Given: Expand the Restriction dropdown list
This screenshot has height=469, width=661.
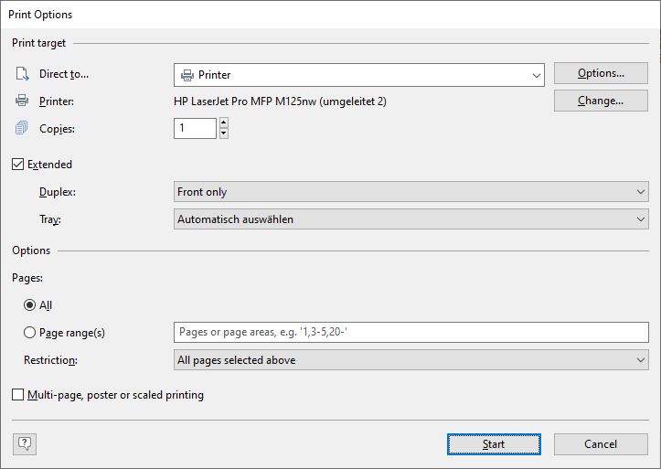Looking at the screenshot, I should coord(411,360).
